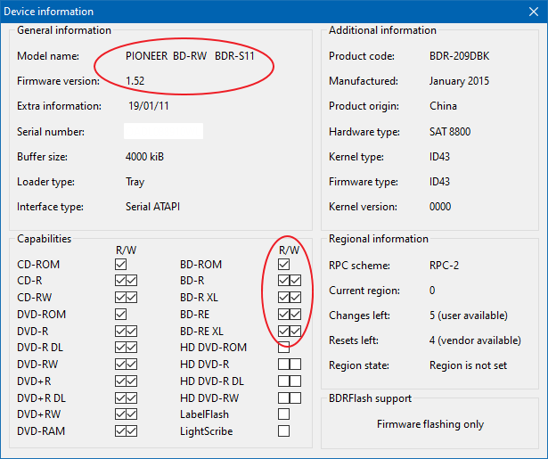Click the 'General information' group label

(x=64, y=30)
